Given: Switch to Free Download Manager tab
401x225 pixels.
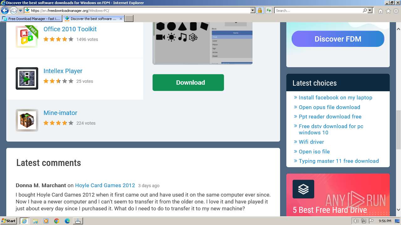Looking at the screenshot, I should tap(31, 19).
